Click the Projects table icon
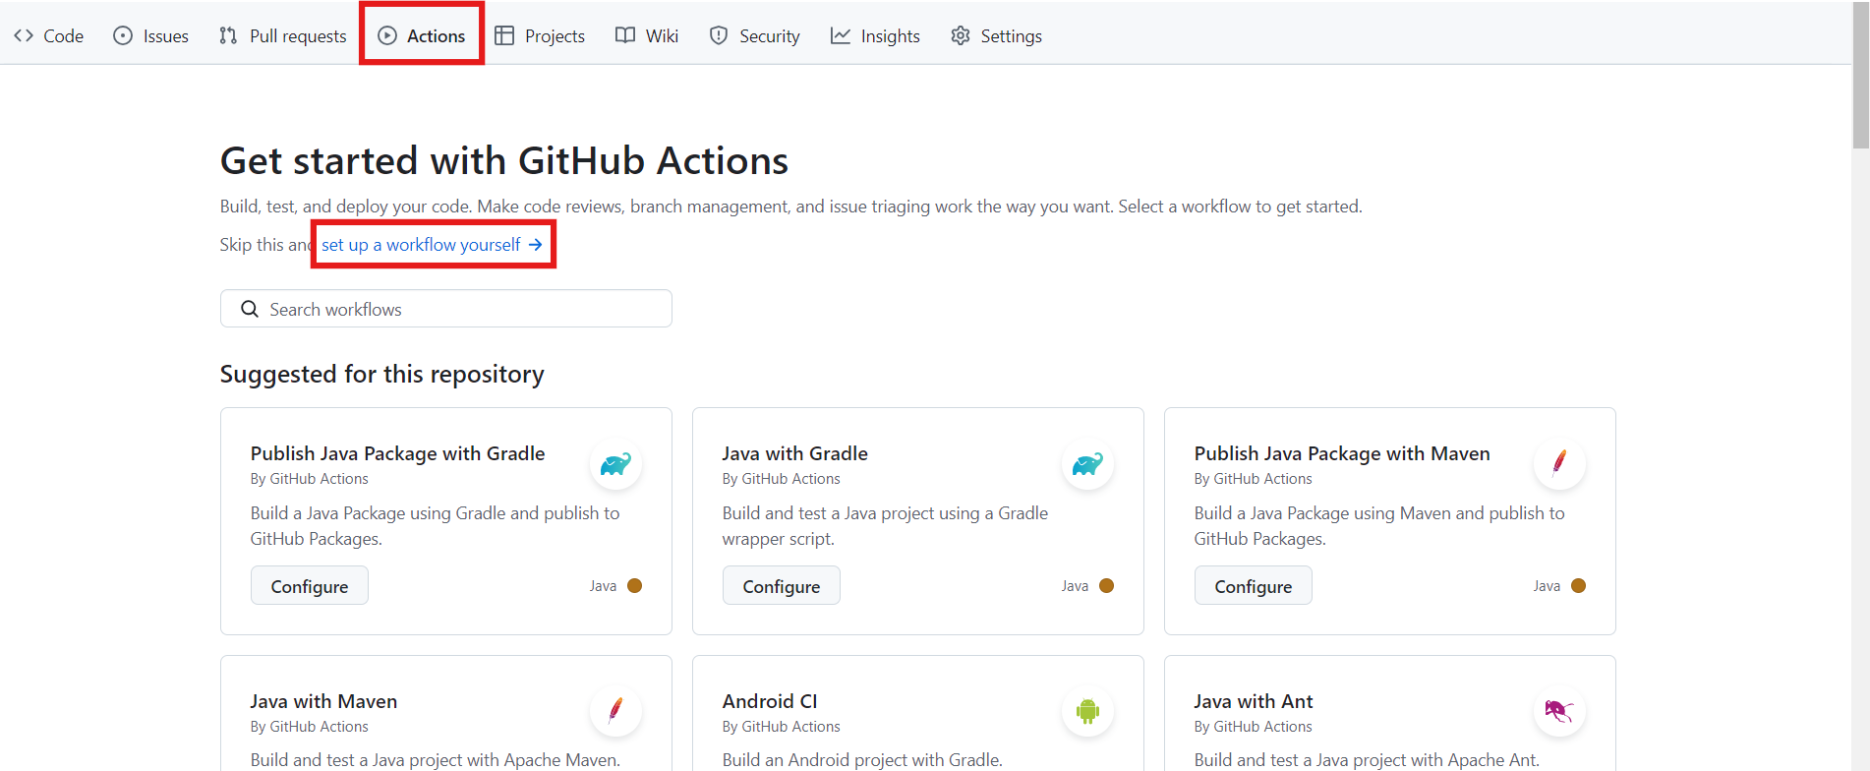The height and width of the screenshot is (771, 1870). [504, 35]
